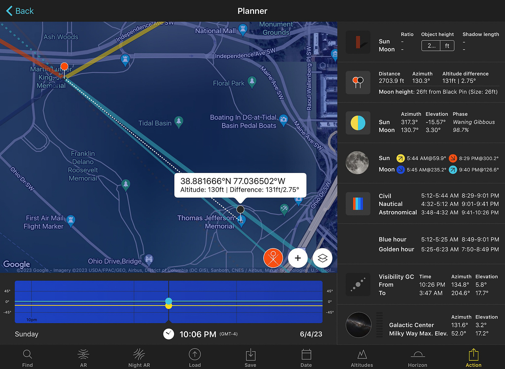Image resolution: width=505 pixels, height=369 pixels.
Task: Open the Date picker tab
Action: pyautogui.click(x=306, y=358)
